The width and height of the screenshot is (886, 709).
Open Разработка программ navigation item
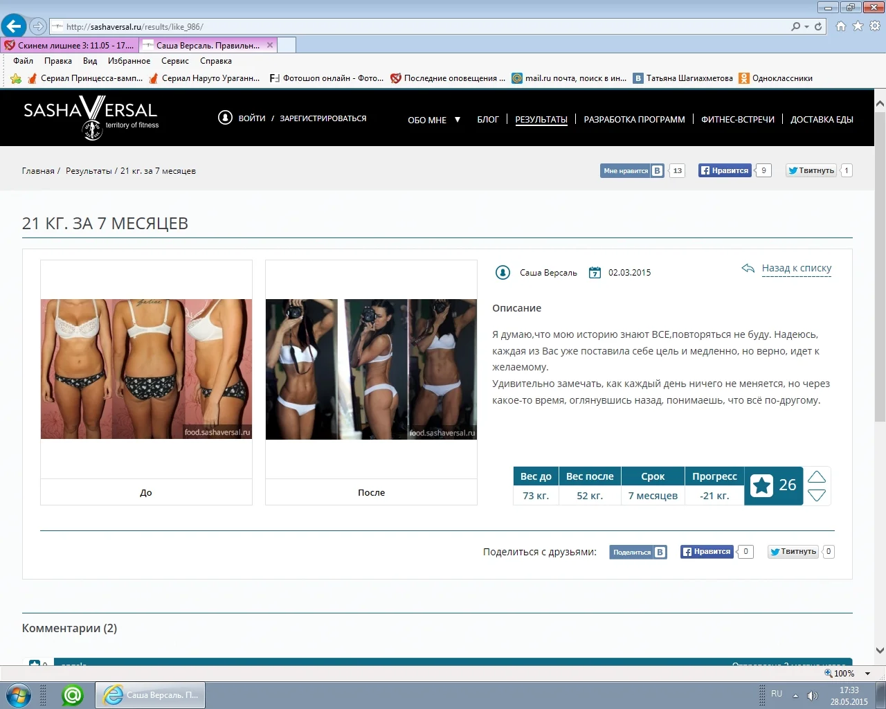[634, 120]
